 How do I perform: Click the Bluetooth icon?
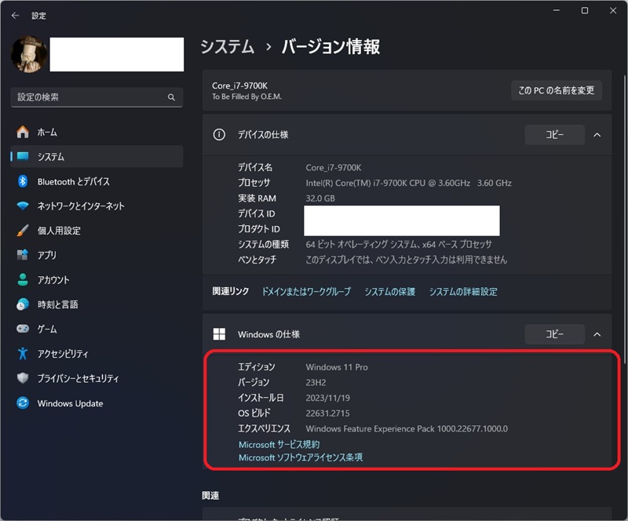(x=23, y=181)
